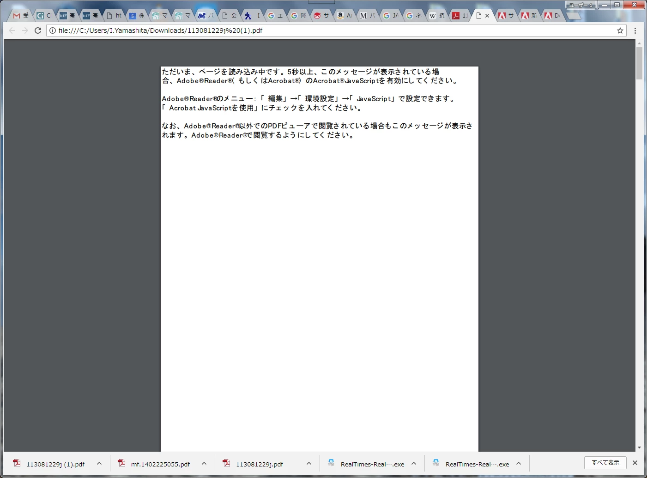Click the line starting なお、Adobe Reader以外
The height and width of the screenshot is (478, 647).
[x=317, y=126]
